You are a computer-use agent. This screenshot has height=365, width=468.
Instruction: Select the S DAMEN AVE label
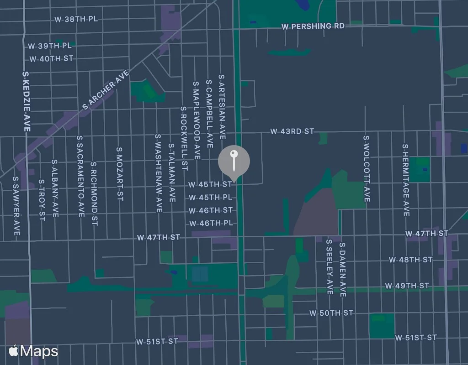(343, 270)
